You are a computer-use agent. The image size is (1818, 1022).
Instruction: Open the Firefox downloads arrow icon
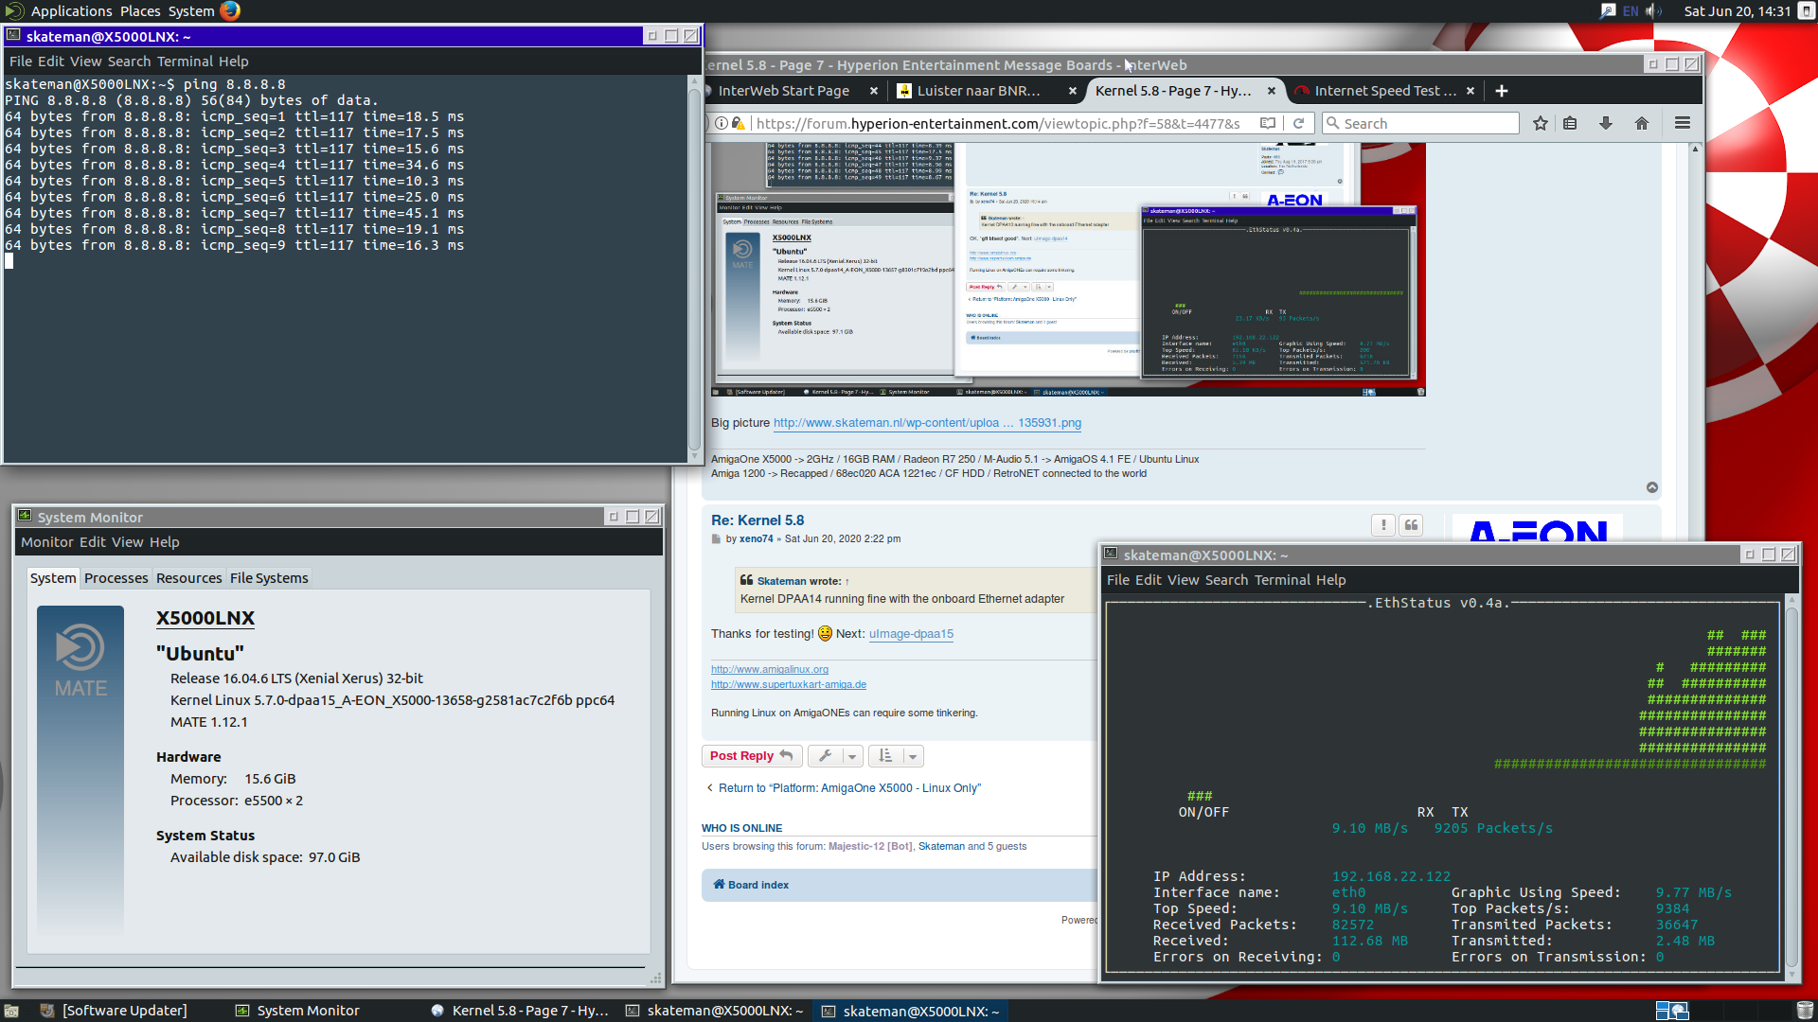click(x=1606, y=124)
